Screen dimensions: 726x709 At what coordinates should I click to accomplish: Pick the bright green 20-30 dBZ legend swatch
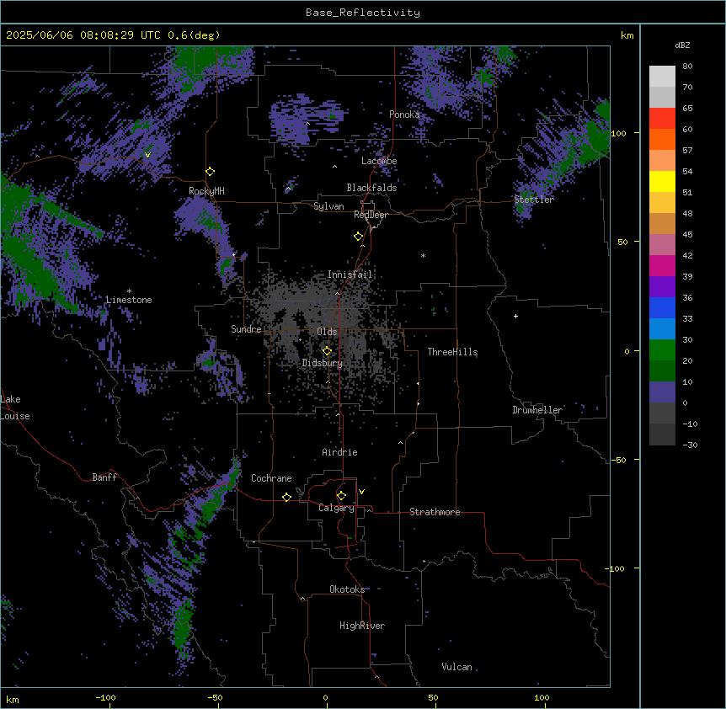(x=662, y=350)
